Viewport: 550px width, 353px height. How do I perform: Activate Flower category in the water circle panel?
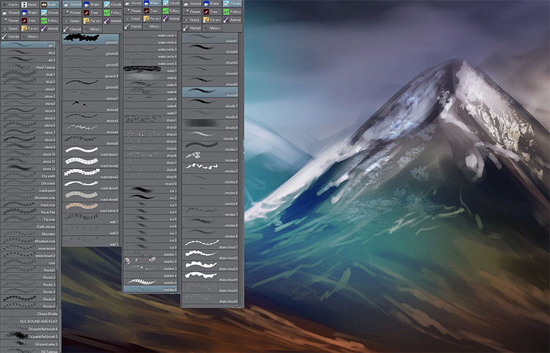pos(133,11)
